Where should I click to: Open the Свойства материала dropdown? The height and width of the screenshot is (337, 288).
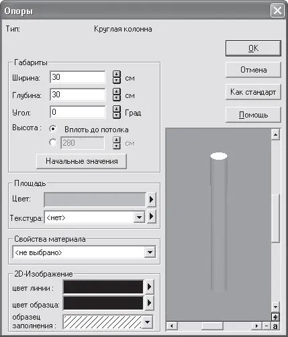[x=150, y=252]
